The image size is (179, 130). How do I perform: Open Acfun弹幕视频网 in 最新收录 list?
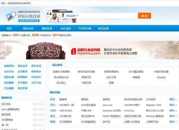[x=10, y=109]
